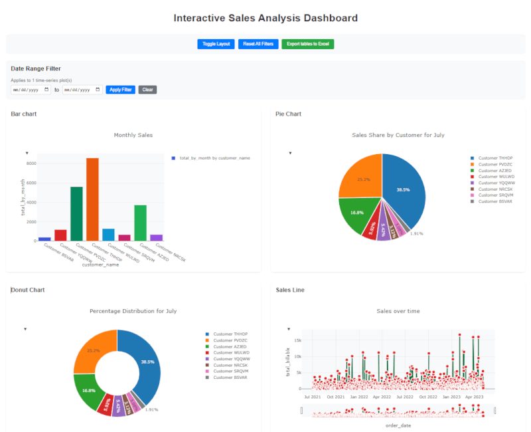The width and height of the screenshot is (531, 432).
Task: Toggle Customer SRQVM visibility in donut legend
Action: [x=232, y=371]
